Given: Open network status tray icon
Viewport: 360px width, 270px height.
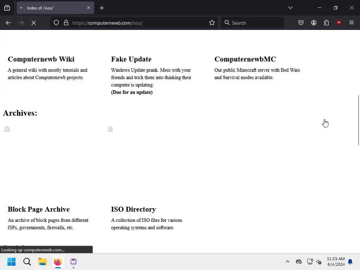Looking at the screenshot, I should (x=310, y=262).
